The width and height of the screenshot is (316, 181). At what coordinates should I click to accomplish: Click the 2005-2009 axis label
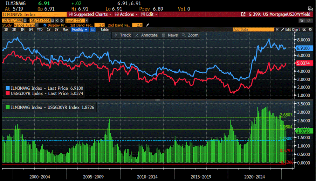click(93, 177)
